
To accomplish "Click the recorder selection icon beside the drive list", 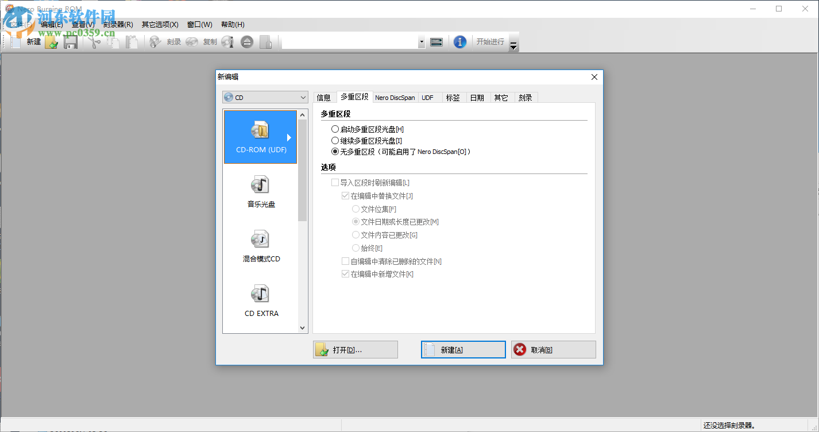I will (x=436, y=42).
